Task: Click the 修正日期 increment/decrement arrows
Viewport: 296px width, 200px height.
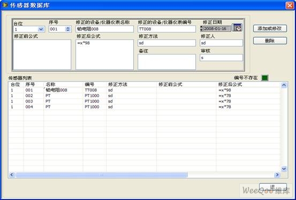Action: [x=201, y=28]
